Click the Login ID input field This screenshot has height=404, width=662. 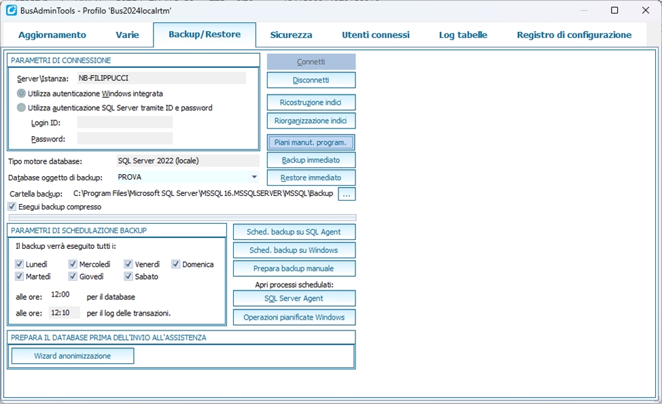(x=125, y=122)
